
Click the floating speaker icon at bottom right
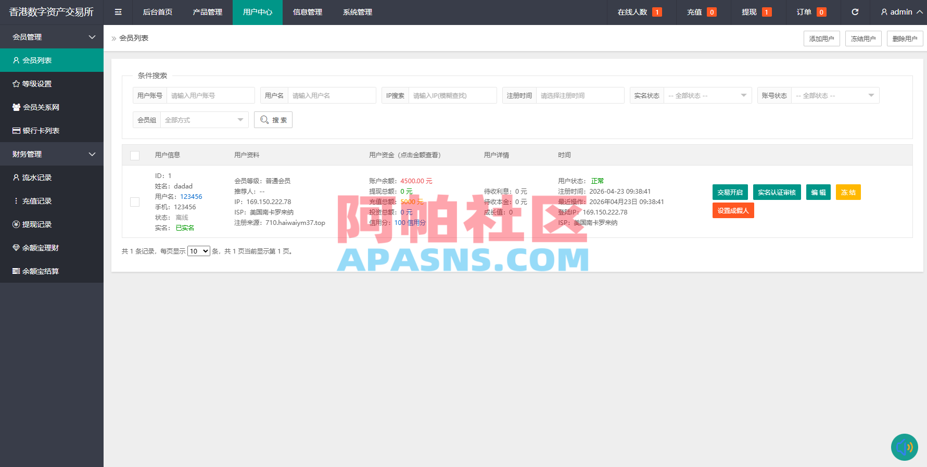click(905, 447)
